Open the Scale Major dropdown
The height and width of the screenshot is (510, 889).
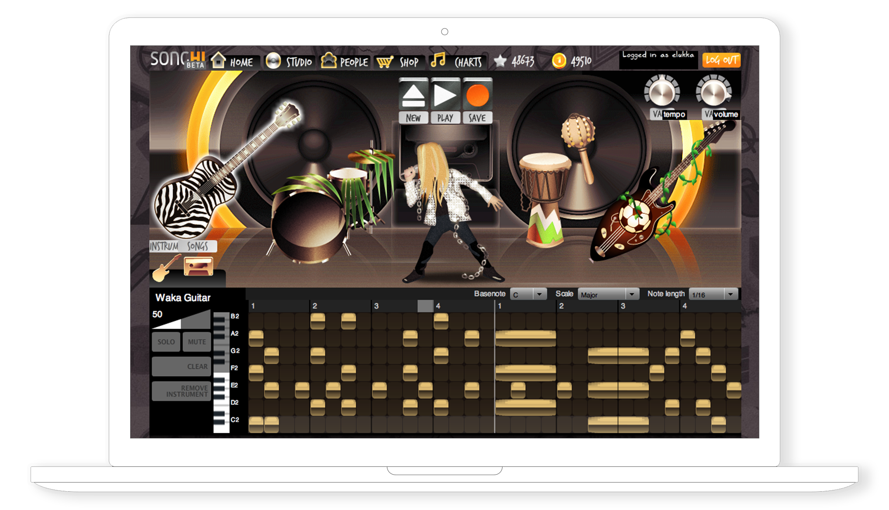click(608, 294)
